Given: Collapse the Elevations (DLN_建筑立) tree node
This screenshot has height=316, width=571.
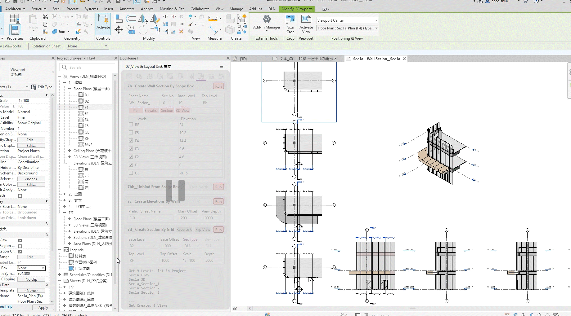Looking at the screenshot, I should 70,163.
